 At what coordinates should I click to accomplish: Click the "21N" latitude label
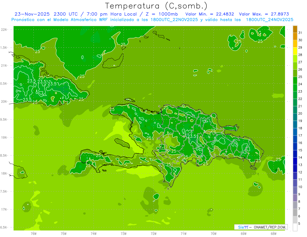click(4, 66)
